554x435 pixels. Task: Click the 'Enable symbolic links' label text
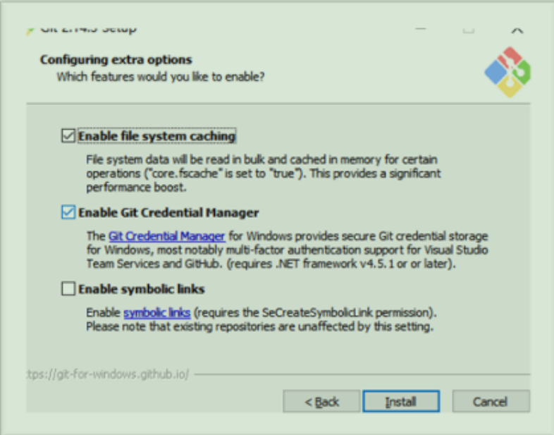pos(142,289)
